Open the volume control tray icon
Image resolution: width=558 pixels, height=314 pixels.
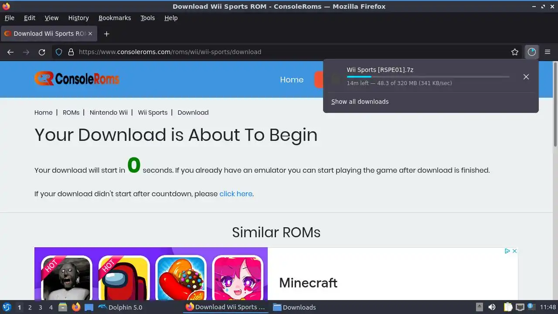click(x=492, y=307)
